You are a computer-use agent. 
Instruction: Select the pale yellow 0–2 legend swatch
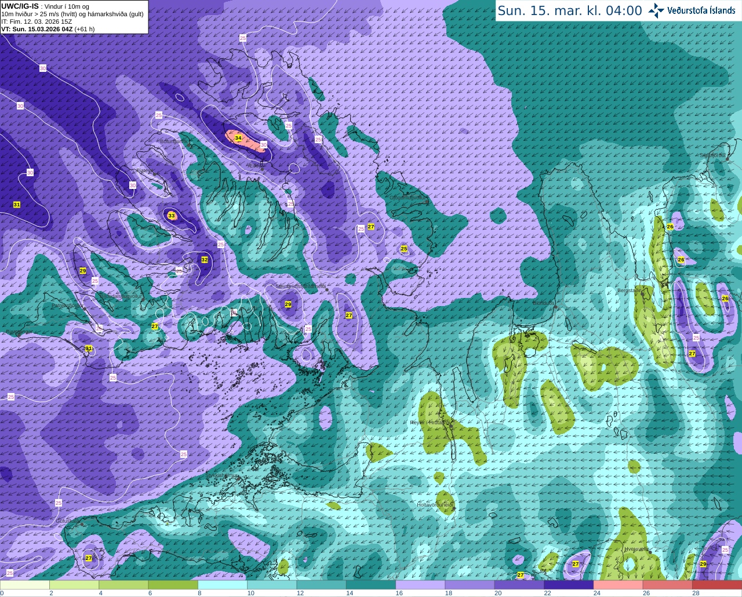25,585
